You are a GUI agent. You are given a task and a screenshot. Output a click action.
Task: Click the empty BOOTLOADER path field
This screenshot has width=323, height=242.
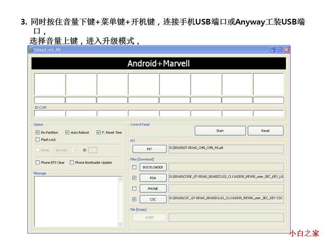(x=226, y=167)
